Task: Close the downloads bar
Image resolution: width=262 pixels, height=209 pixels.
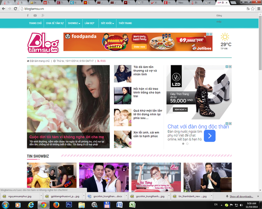Action: point(258,196)
